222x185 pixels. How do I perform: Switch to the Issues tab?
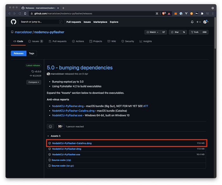coord(36,41)
